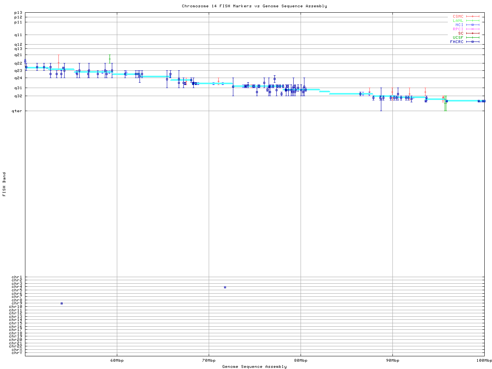
Task: Click the 100Mbp x-axis tick label
Action: 484,361
